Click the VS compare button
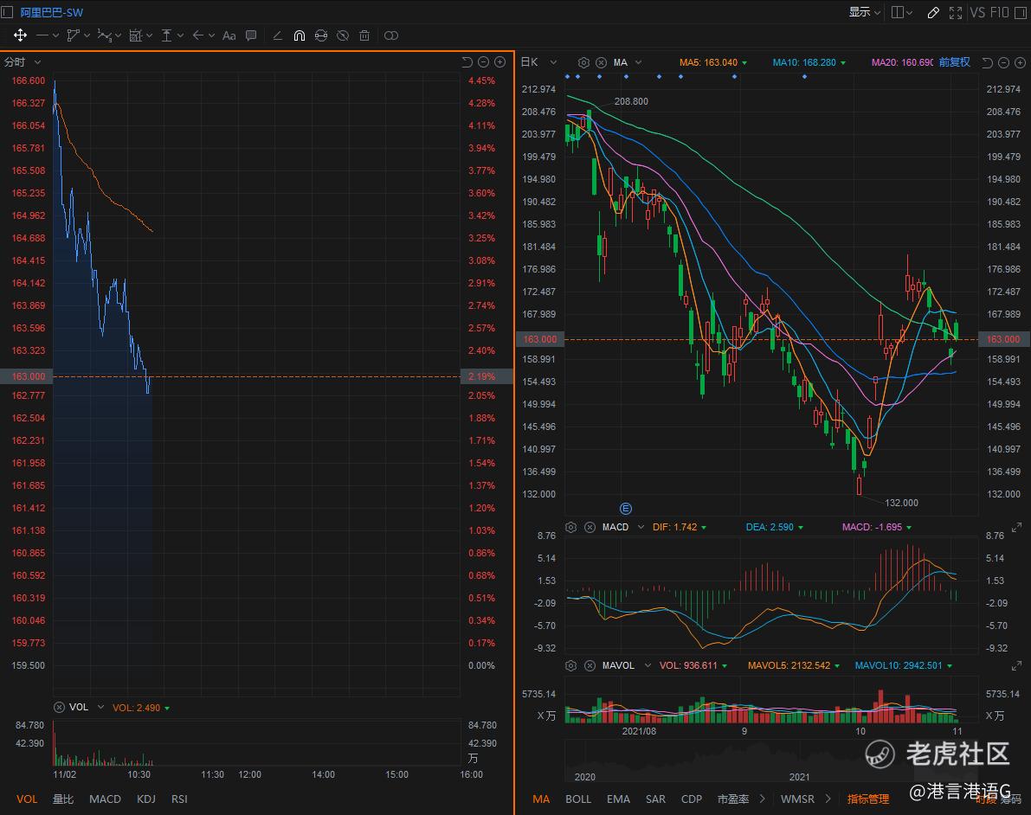The width and height of the screenshot is (1031, 815). point(977,12)
